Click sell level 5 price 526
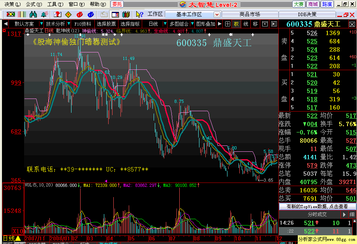Viewport: 357px width, 244px height. 312,33
